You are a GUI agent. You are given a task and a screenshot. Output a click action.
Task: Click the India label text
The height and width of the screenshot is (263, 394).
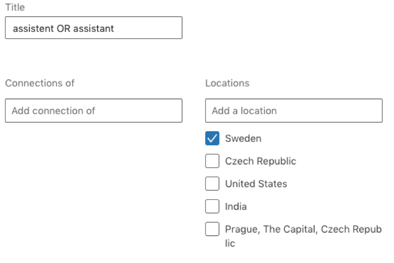pos(236,206)
